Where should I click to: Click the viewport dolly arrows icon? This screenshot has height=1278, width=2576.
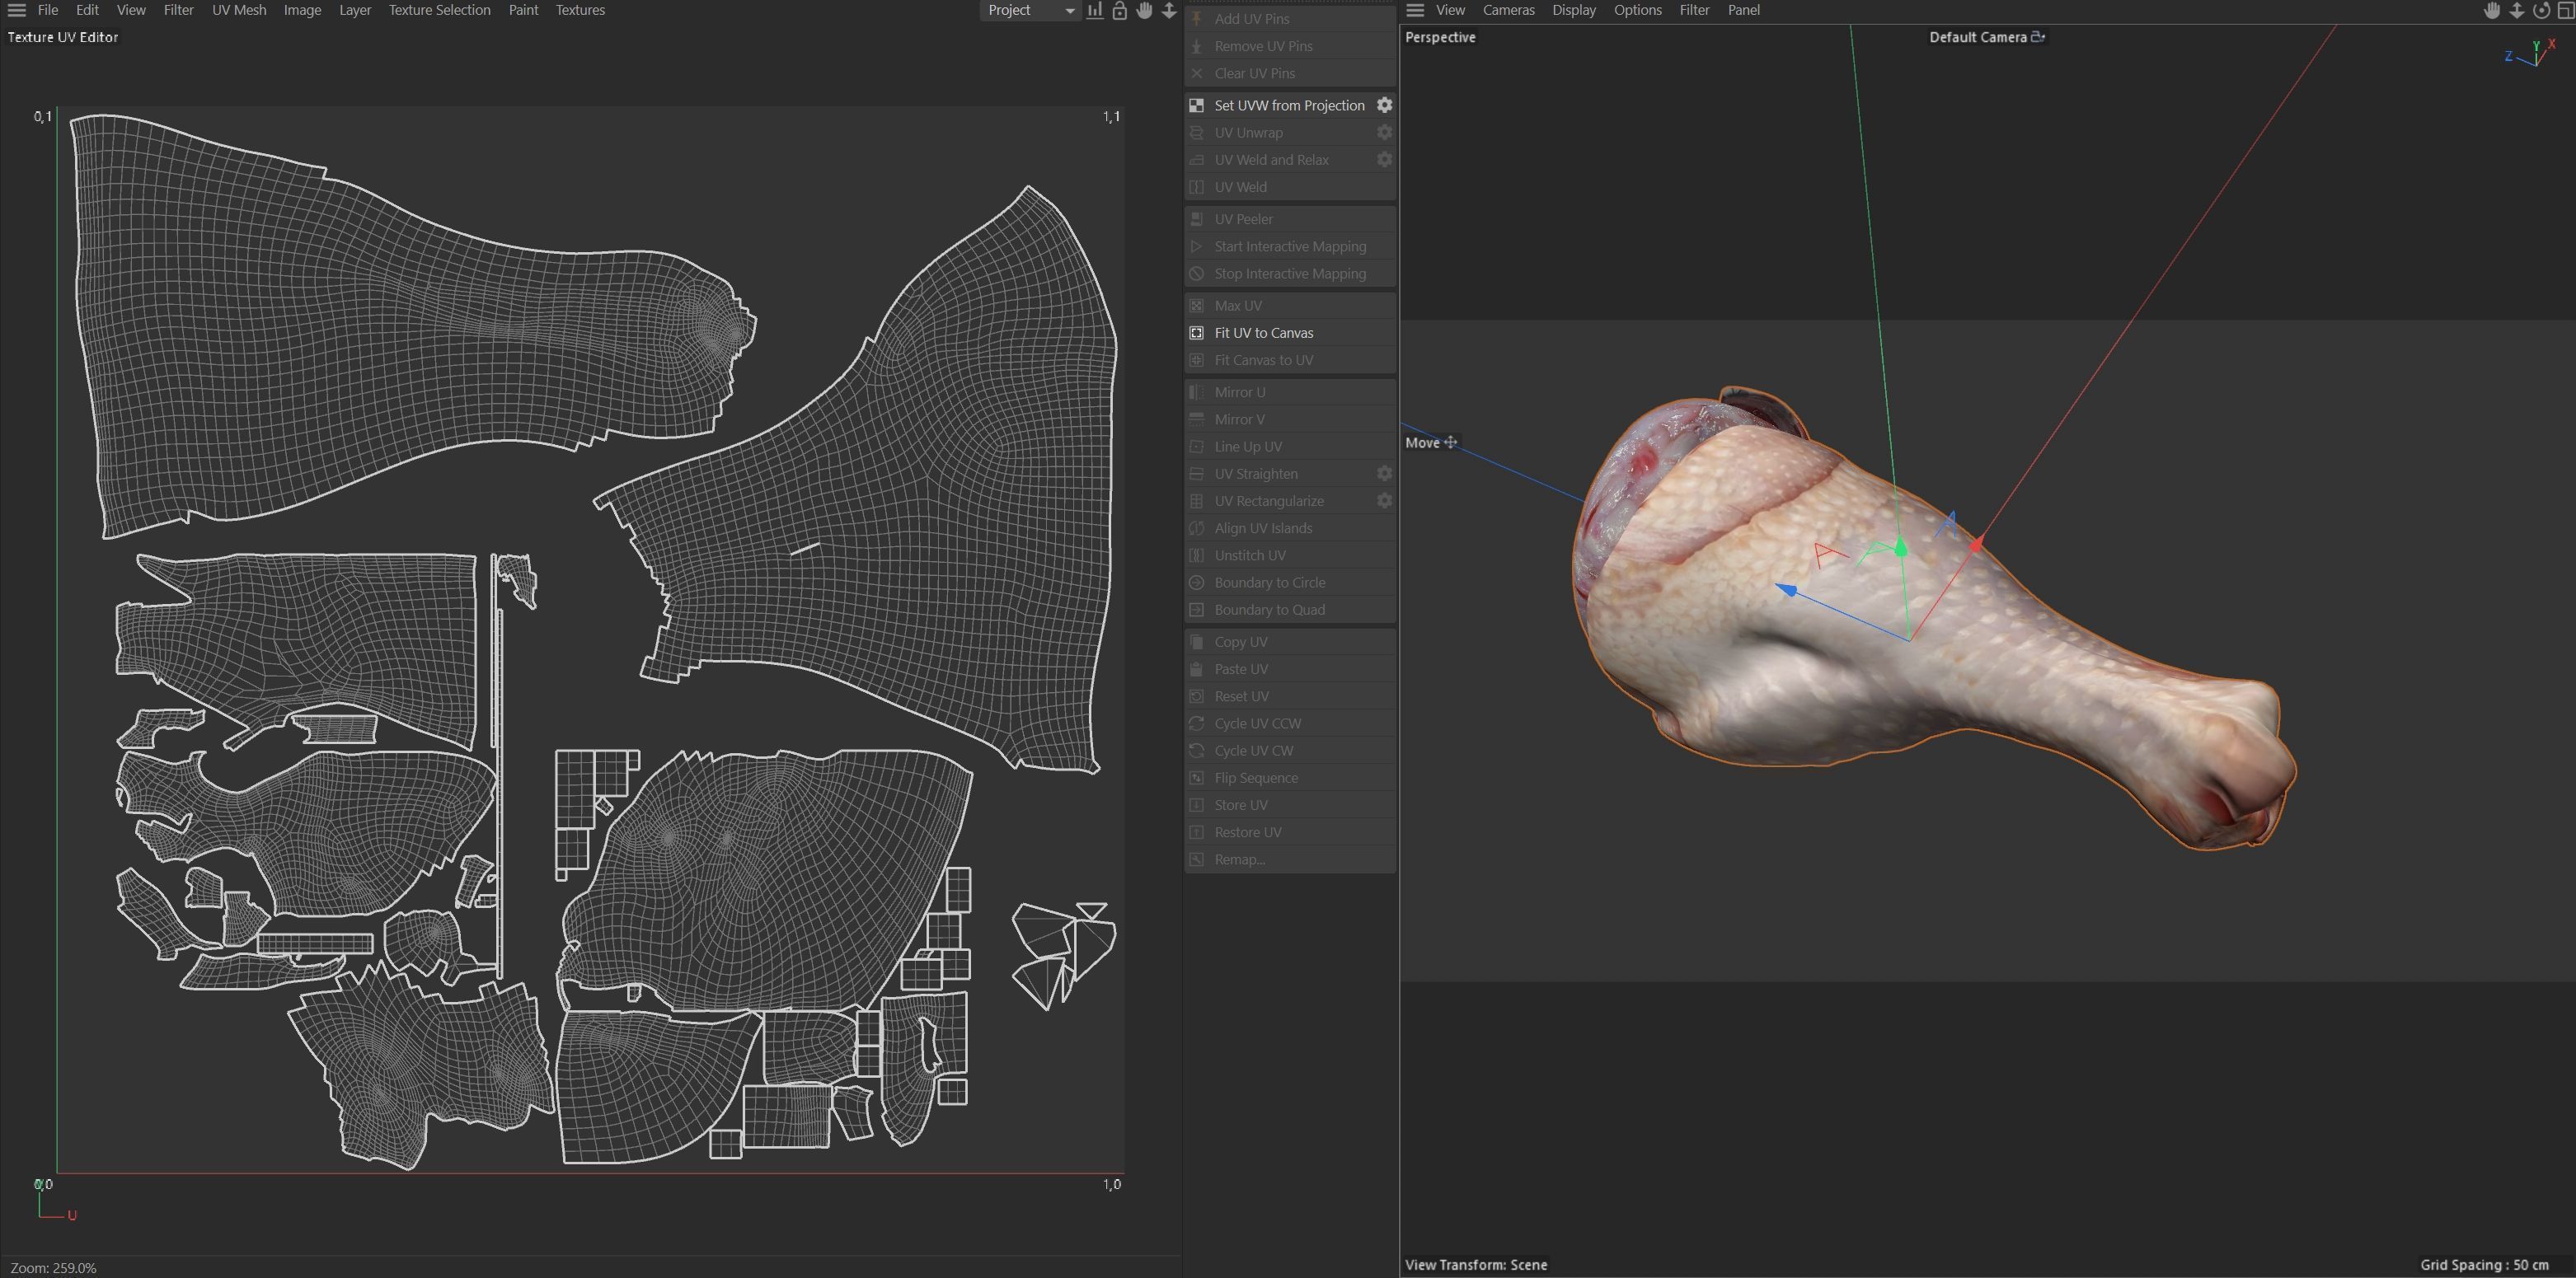tap(2517, 10)
